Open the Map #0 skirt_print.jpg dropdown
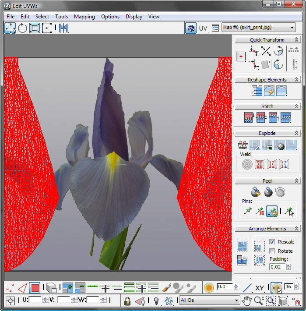306x311 pixels. (258, 27)
